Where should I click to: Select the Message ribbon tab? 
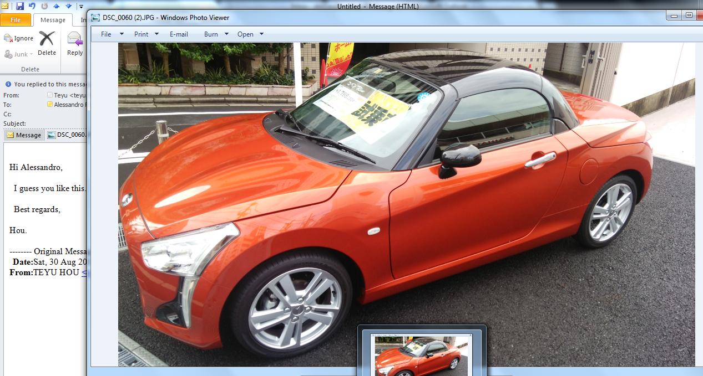(53, 20)
